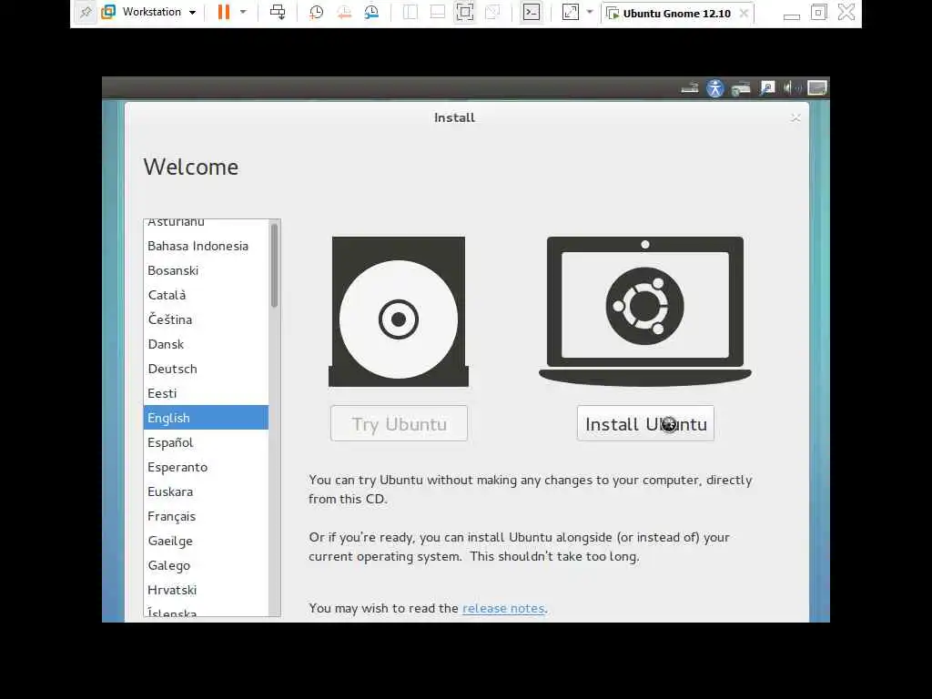Open the release notes link

(502, 608)
